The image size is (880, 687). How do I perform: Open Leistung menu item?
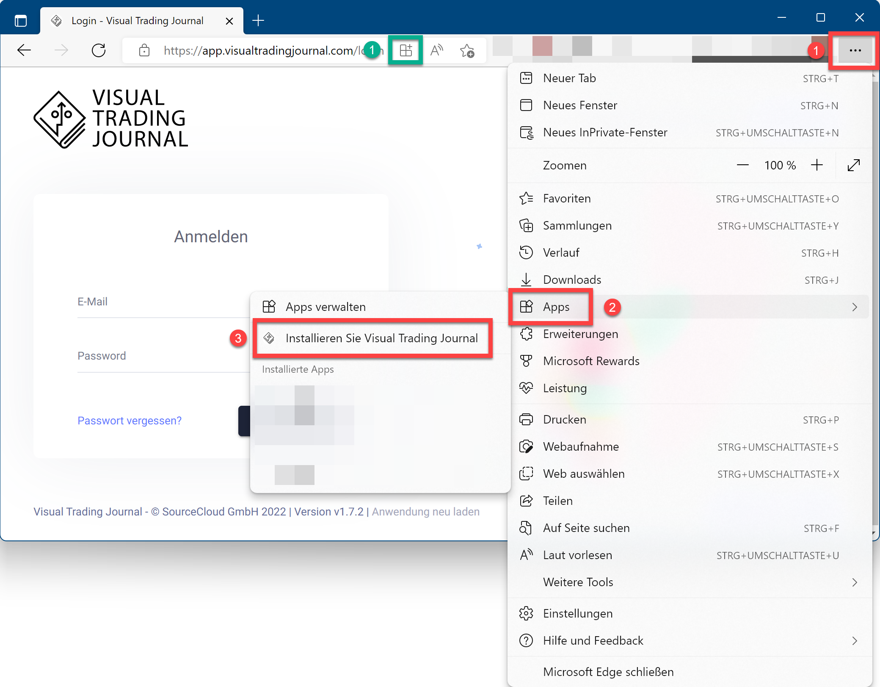point(690,388)
